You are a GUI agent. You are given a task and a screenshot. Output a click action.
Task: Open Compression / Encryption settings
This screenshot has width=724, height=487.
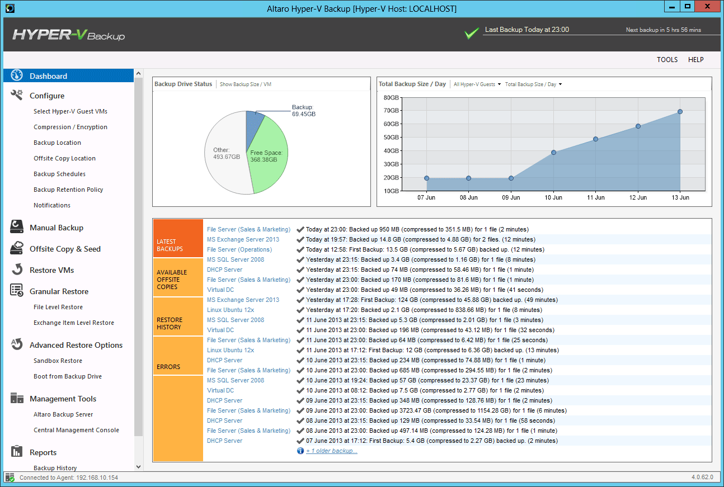click(70, 127)
